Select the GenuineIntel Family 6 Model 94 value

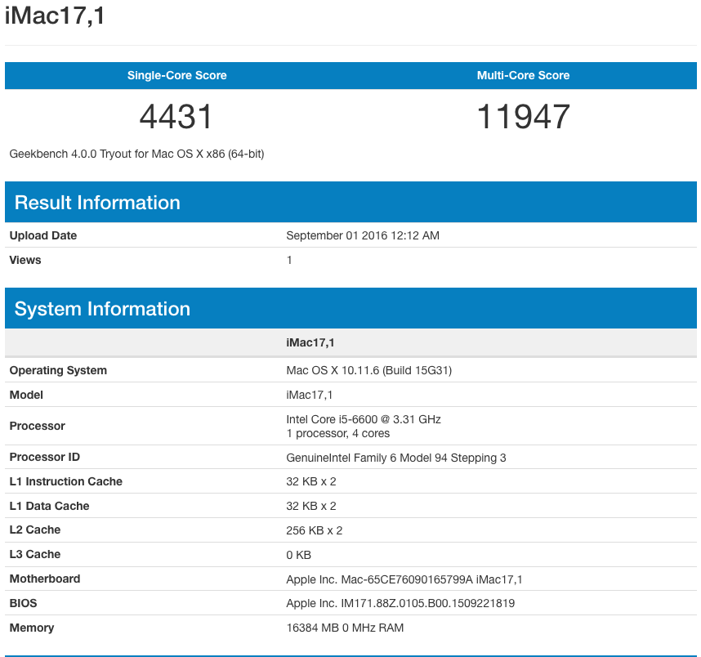click(396, 458)
